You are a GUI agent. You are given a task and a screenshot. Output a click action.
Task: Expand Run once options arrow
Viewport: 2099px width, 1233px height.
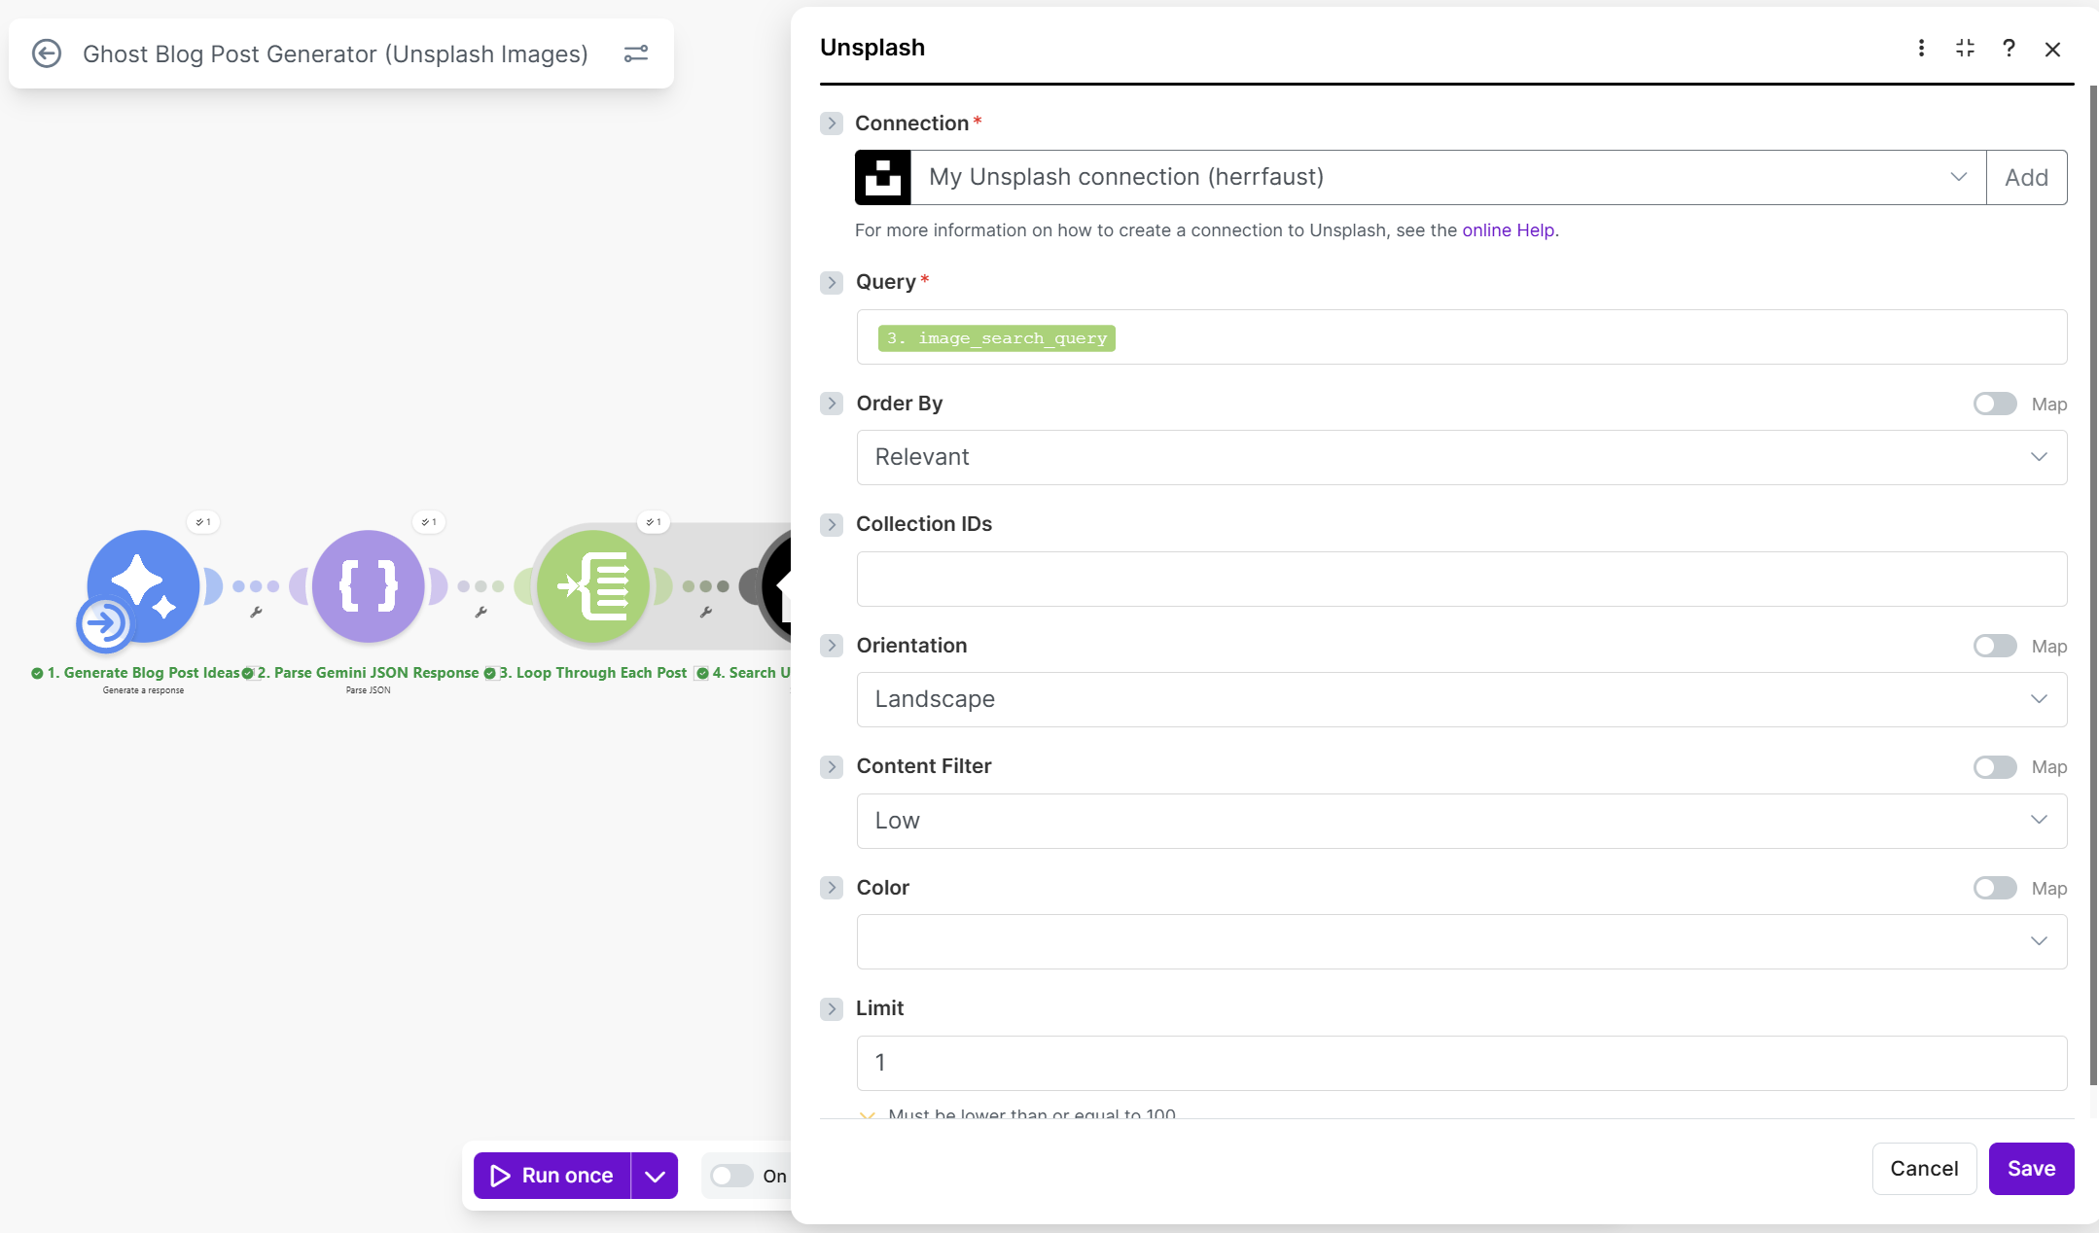click(x=655, y=1176)
